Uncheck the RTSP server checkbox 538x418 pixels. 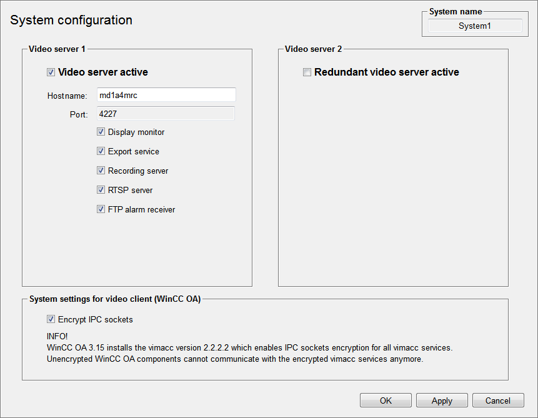[101, 191]
